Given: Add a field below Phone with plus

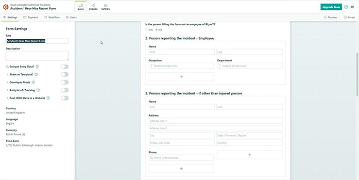Looking at the screenshot, I should coord(181,168).
